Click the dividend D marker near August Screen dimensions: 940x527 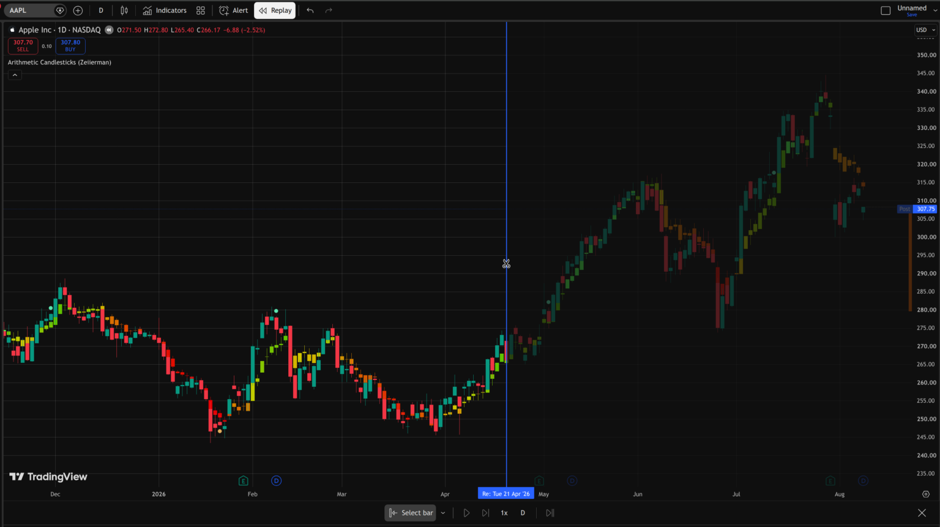(x=863, y=480)
